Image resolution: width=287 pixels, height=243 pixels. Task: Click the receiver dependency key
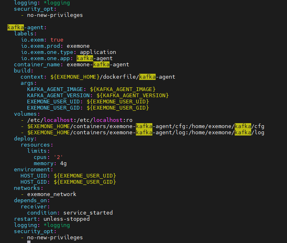point(35,207)
